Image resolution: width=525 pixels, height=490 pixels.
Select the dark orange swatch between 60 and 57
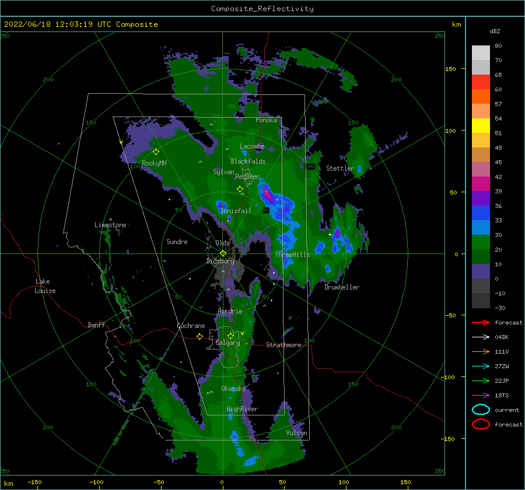481,96
